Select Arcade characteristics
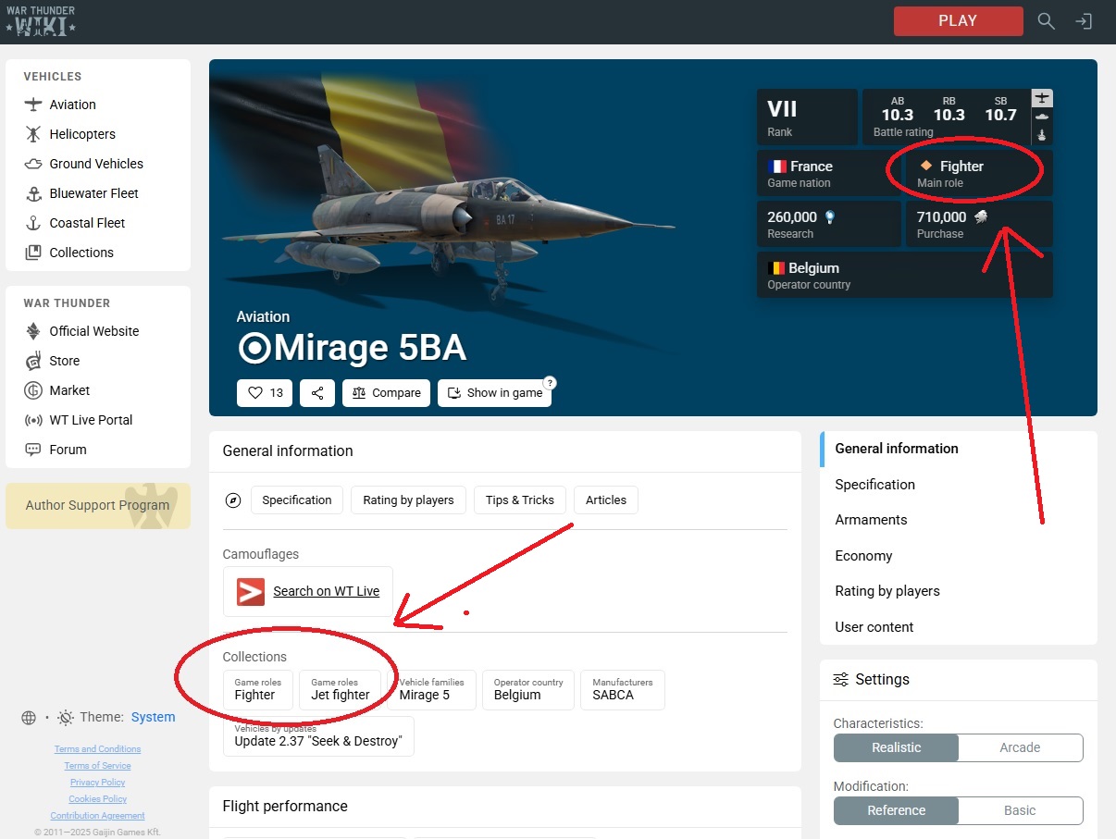 [x=1020, y=747]
